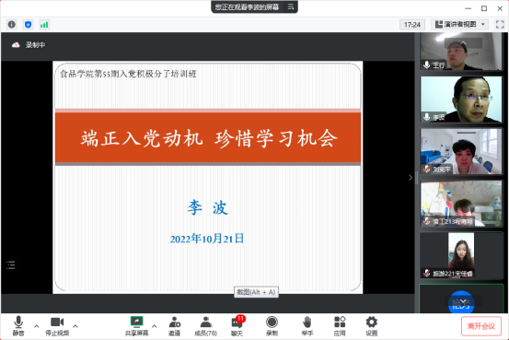Open the speaker view (演讲者视图) dropdown
Screen dimensions: 509x340
coord(460,24)
